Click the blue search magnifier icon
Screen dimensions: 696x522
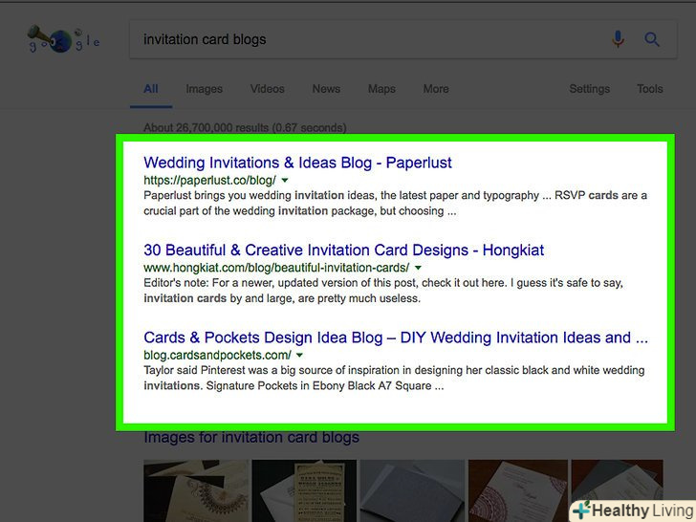653,39
